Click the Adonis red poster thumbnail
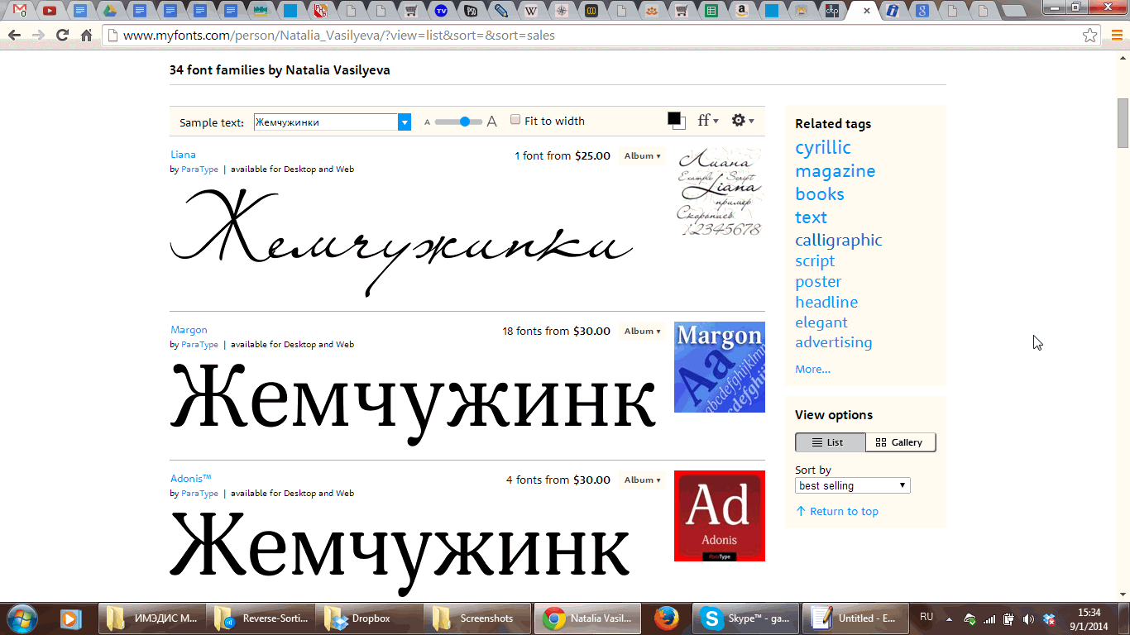 pyautogui.click(x=720, y=516)
